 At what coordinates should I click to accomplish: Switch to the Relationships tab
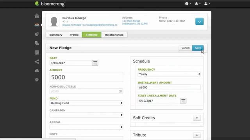pos(114,35)
